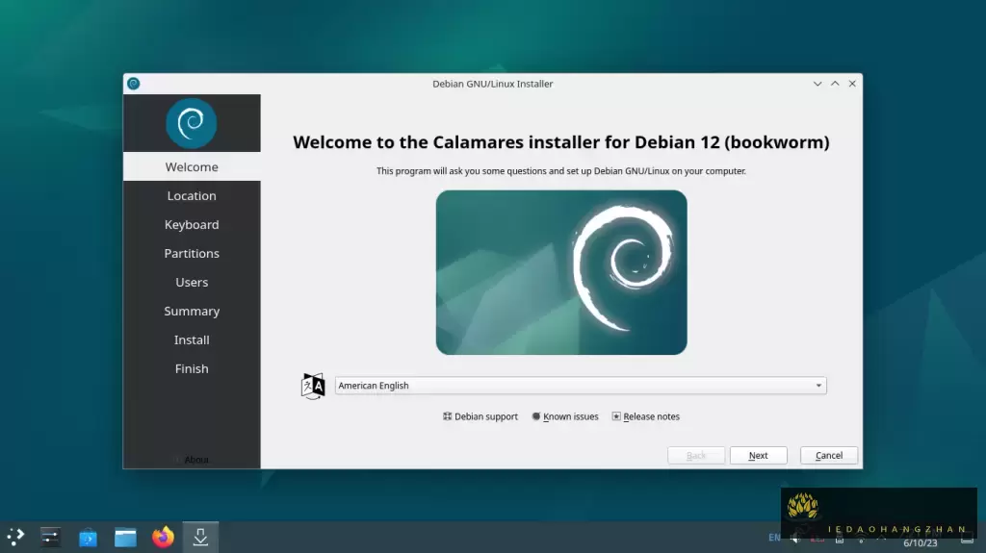Click the Debian swirl icon in the title bar

(x=133, y=84)
